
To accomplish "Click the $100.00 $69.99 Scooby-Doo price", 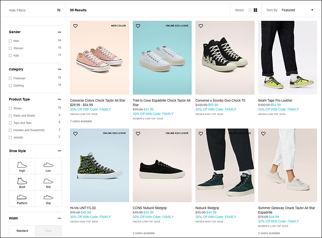I will click(x=206, y=105).
